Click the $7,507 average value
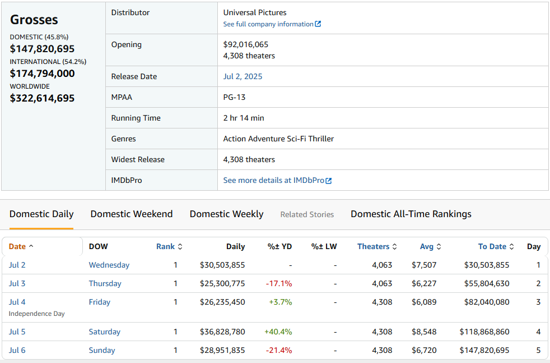This screenshot has height=363, width=550. pos(424,265)
